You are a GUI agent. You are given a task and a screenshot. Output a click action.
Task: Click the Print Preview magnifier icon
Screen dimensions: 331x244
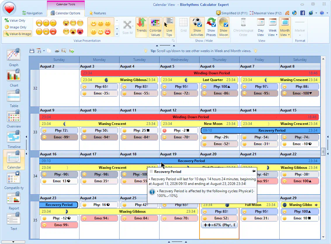point(63,51)
